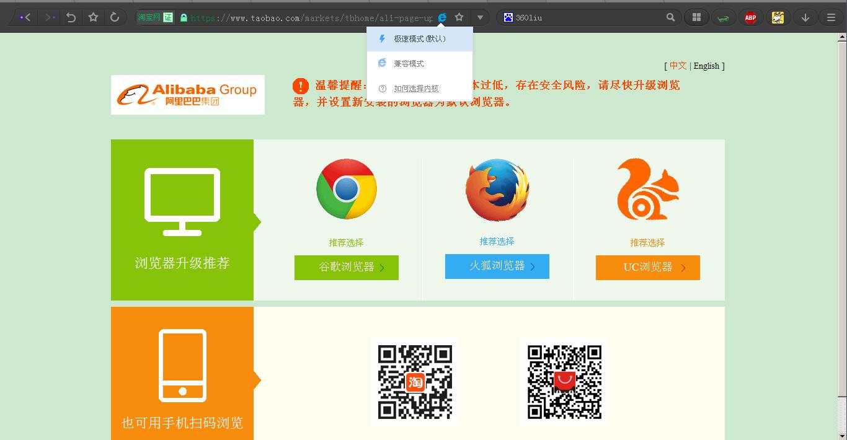Click 推荐选择 text under Firefox
Screen dimensions: 847x440
tap(497, 241)
